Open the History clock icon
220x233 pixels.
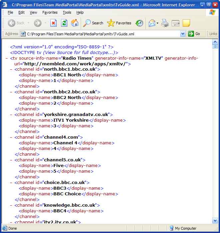click(x=139, y=23)
